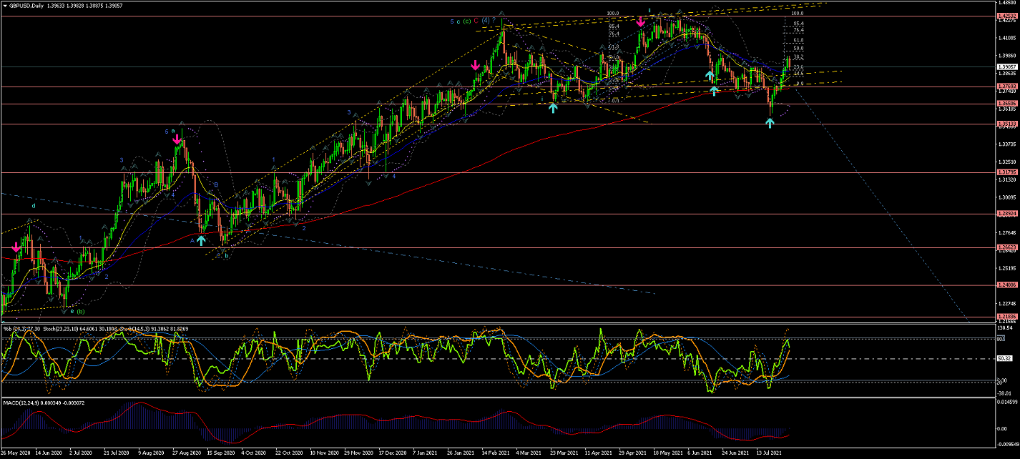The image size is (1020, 459).
Task: Click the 1.35133 horizontal line price tag
Action: point(1007,124)
